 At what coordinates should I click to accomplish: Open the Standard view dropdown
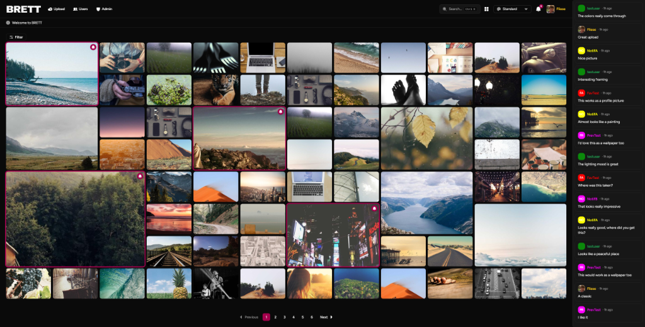(x=512, y=9)
